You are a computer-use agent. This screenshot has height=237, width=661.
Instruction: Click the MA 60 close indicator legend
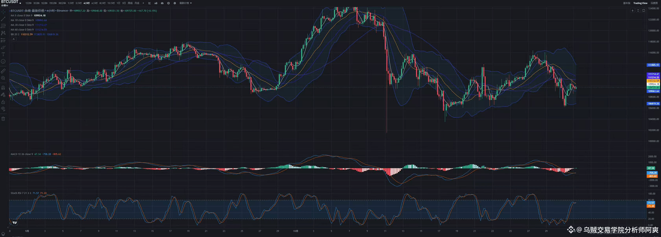tap(29, 30)
